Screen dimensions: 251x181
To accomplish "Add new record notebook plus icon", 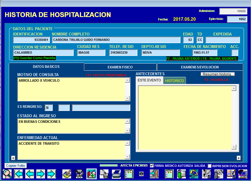I will [92, 174].
